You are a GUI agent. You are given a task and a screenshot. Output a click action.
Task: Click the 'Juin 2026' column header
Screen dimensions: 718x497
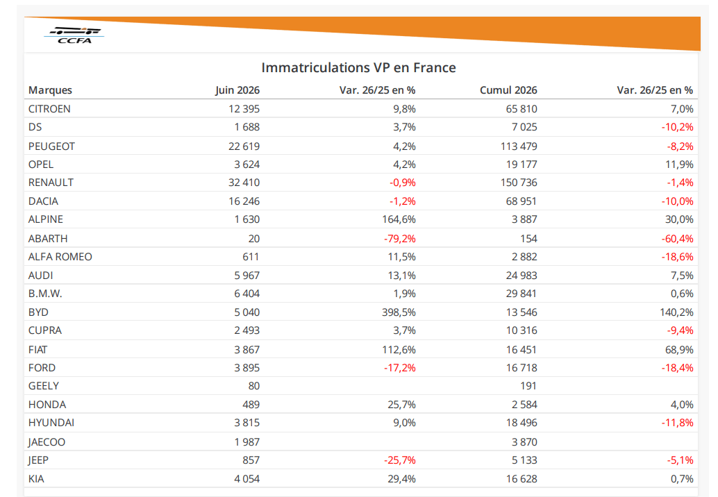tap(237, 90)
